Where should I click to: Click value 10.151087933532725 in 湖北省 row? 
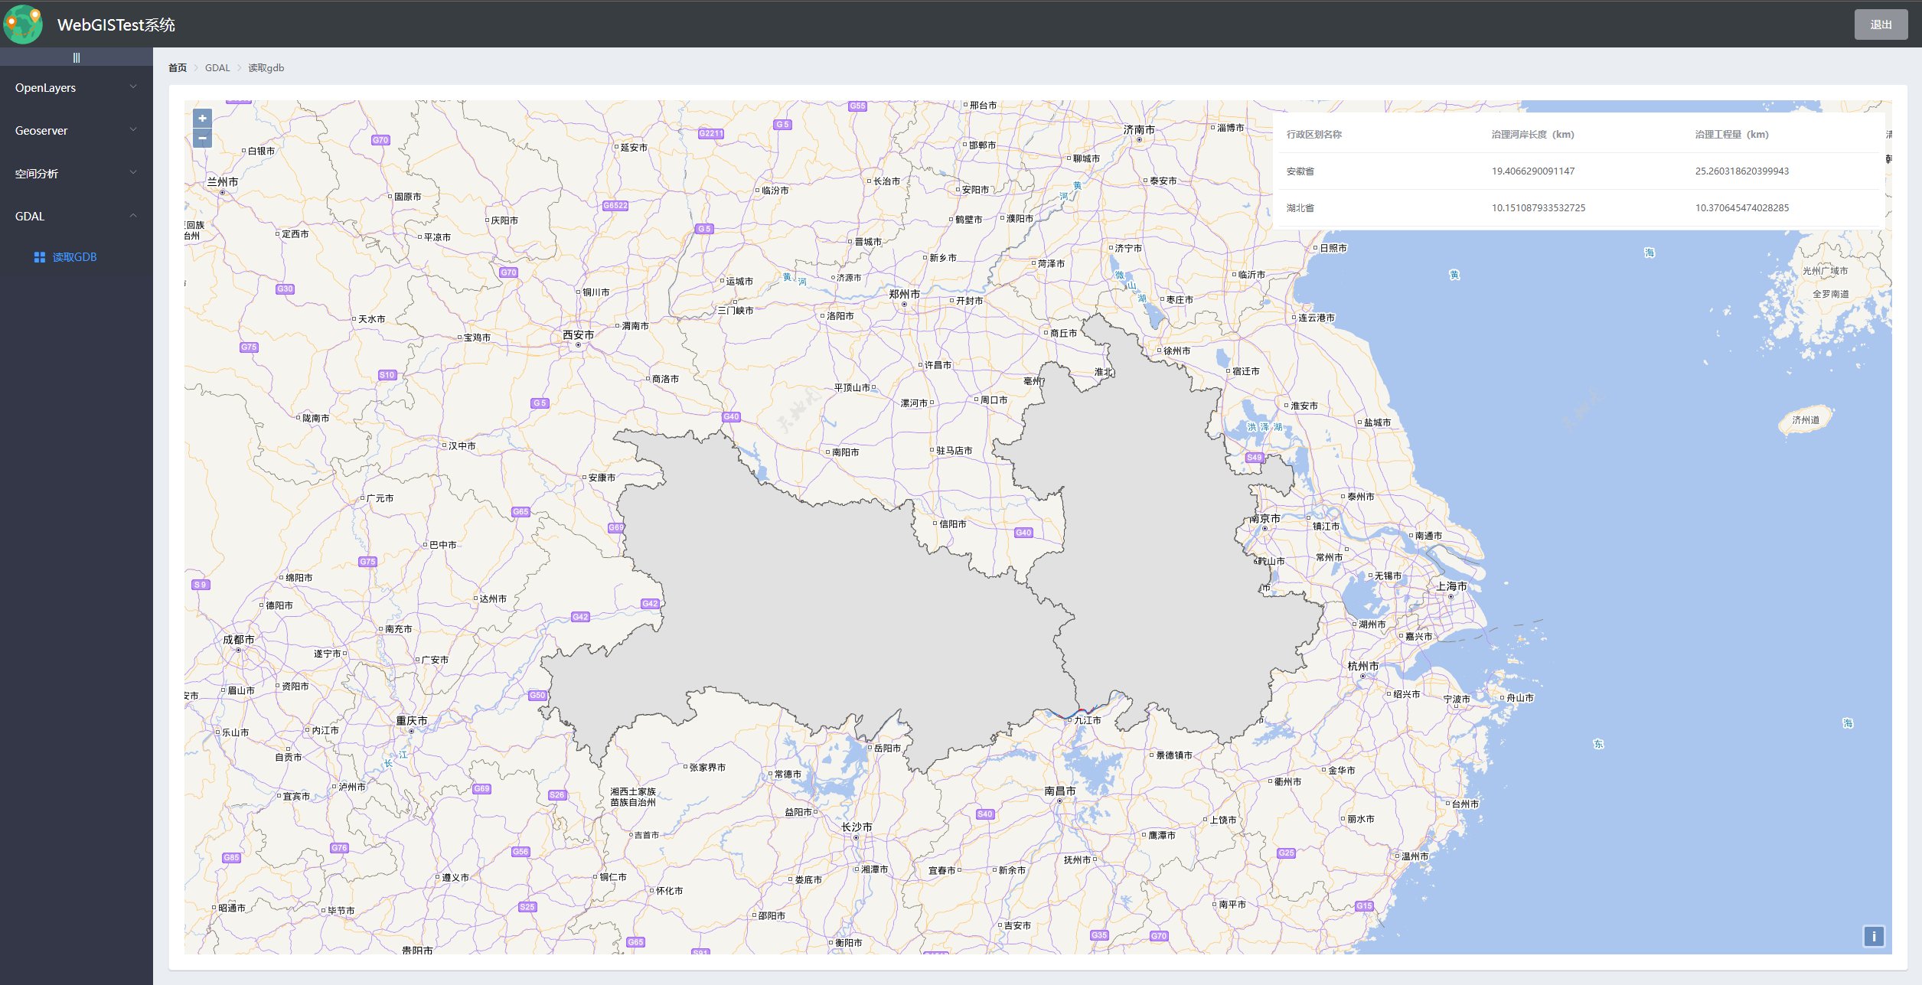[1539, 207]
